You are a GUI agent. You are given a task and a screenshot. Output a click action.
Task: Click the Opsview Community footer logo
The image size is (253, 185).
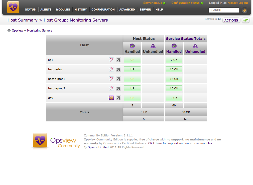(x=56, y=141)
